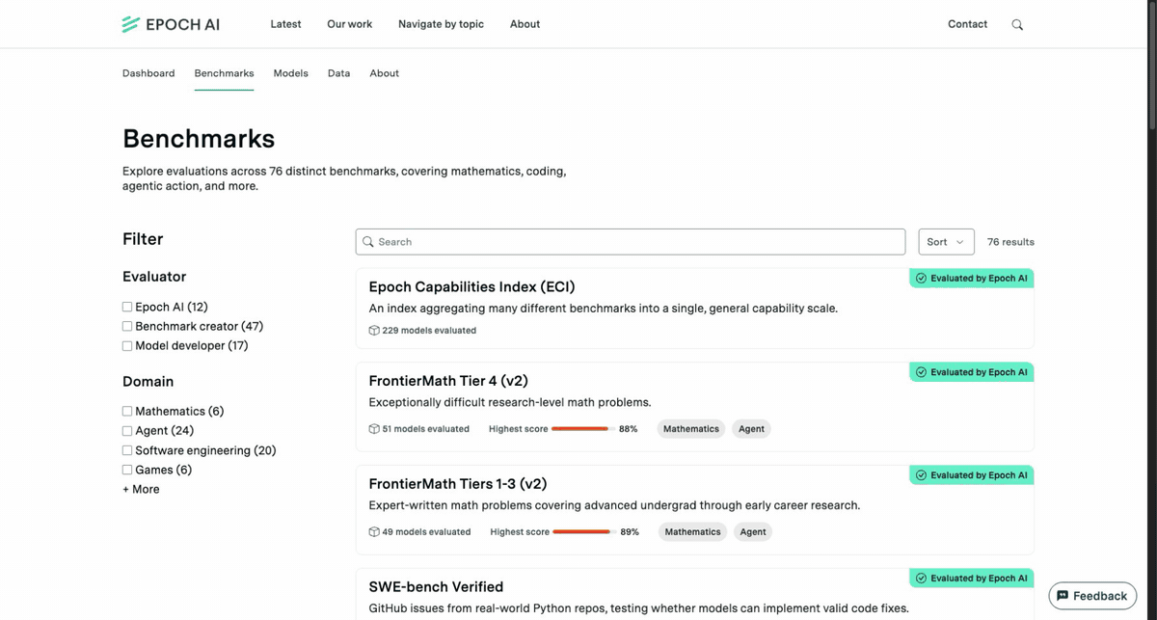The image size is (1157, 620).
Task: Toggle the Agent (24) domain checkbox
Action: 127,431
